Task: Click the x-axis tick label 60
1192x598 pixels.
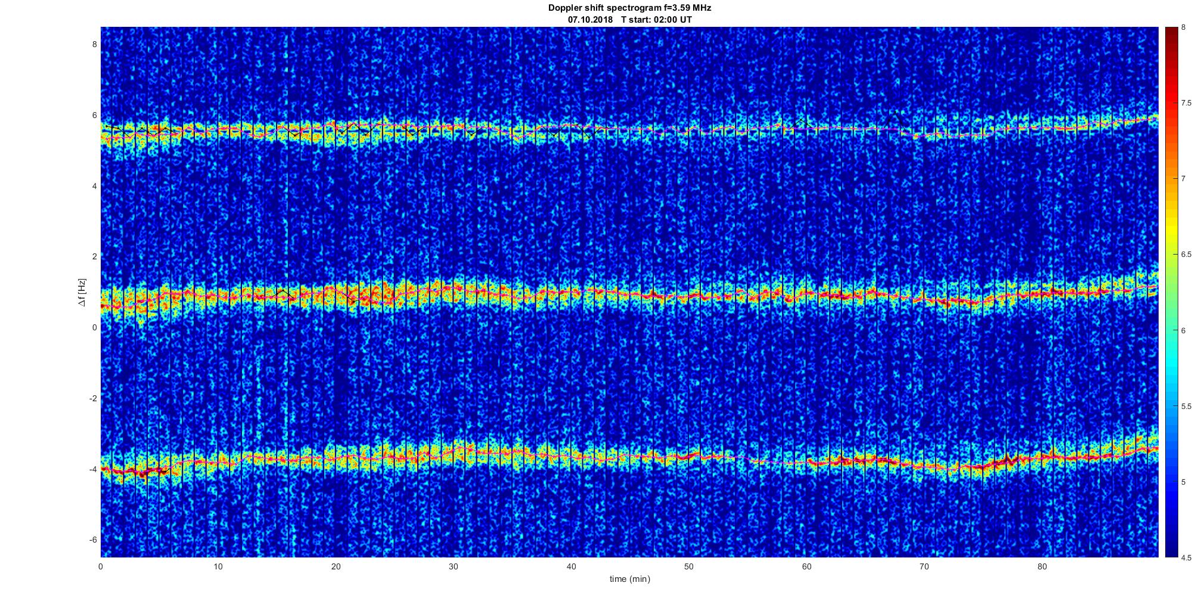Action: point(806,567)
